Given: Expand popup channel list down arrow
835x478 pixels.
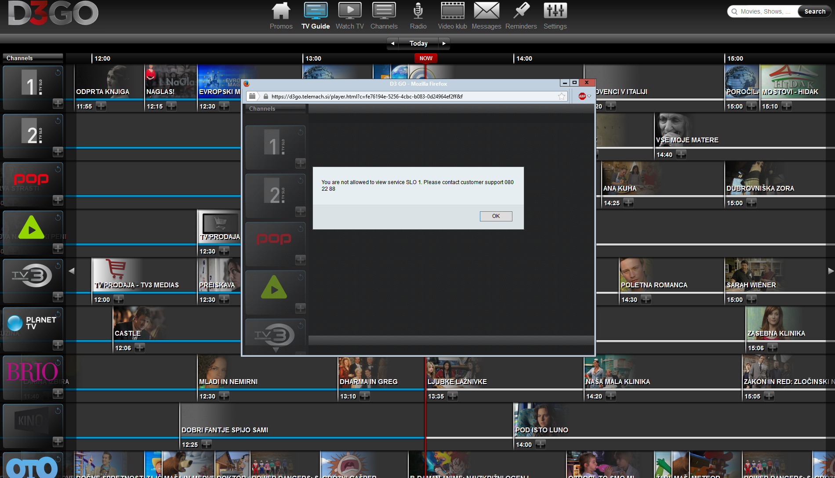Looking at the screenshot, I should pyautogui.click(x=276, y=350).
